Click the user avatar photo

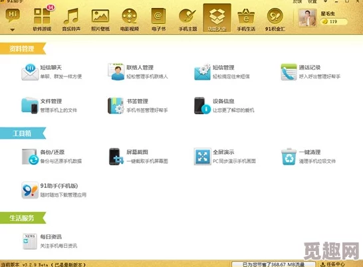pos(307,18)
